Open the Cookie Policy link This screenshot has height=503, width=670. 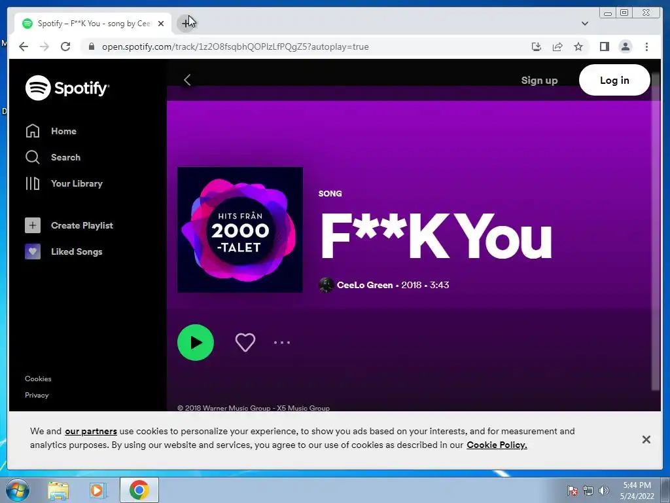click(497, 445)
